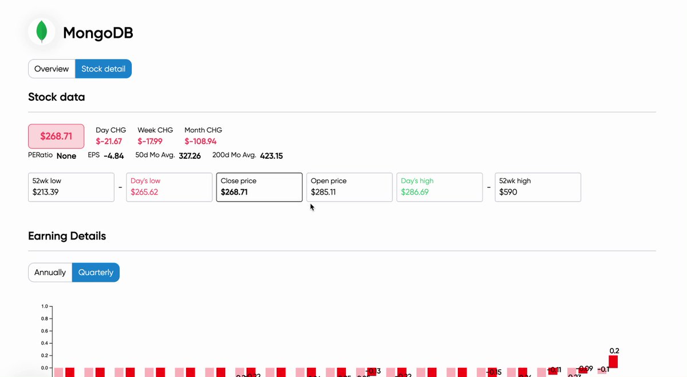The height and width of the screenshot is (377, 687).
Task: Click the MongoDB company title
Action: (x=98, y=33)
